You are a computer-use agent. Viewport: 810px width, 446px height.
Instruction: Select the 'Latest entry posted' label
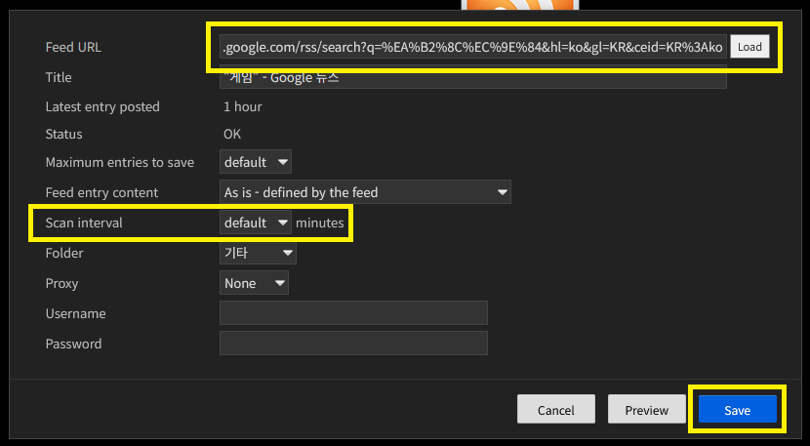pyautogui.click(x=102, y=107)
